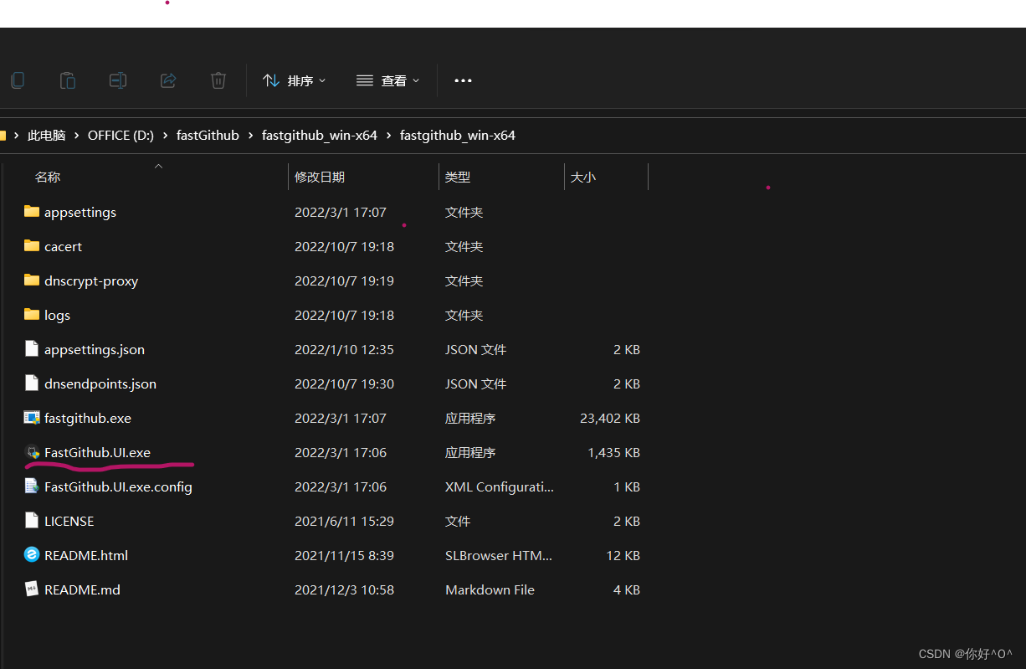1026x669 pixels.
Task: Click the Copy toolbar icon
Action: coord(17,80)
